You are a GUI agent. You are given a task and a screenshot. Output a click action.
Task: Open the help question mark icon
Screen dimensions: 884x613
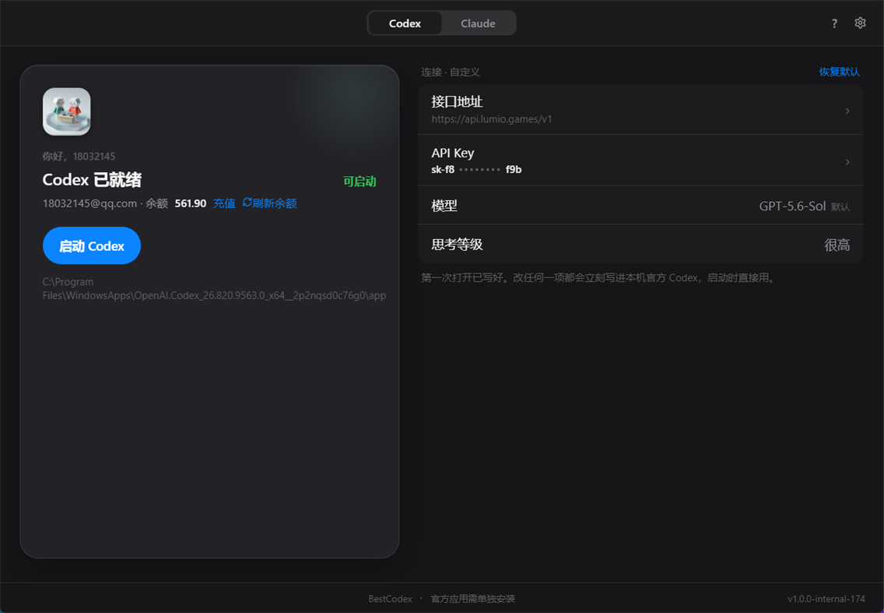[834, 23]
